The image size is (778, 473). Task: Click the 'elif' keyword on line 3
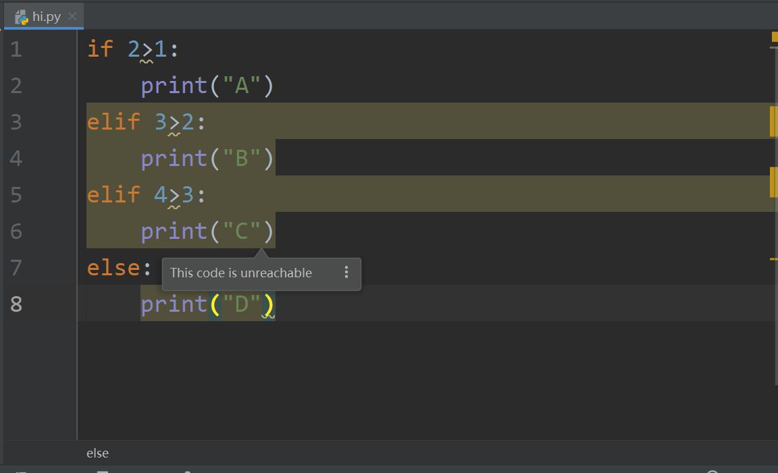tap(113, 121)
